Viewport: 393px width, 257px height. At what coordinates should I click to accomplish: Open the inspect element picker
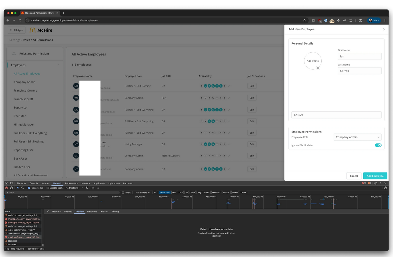(x=7, y=183)
